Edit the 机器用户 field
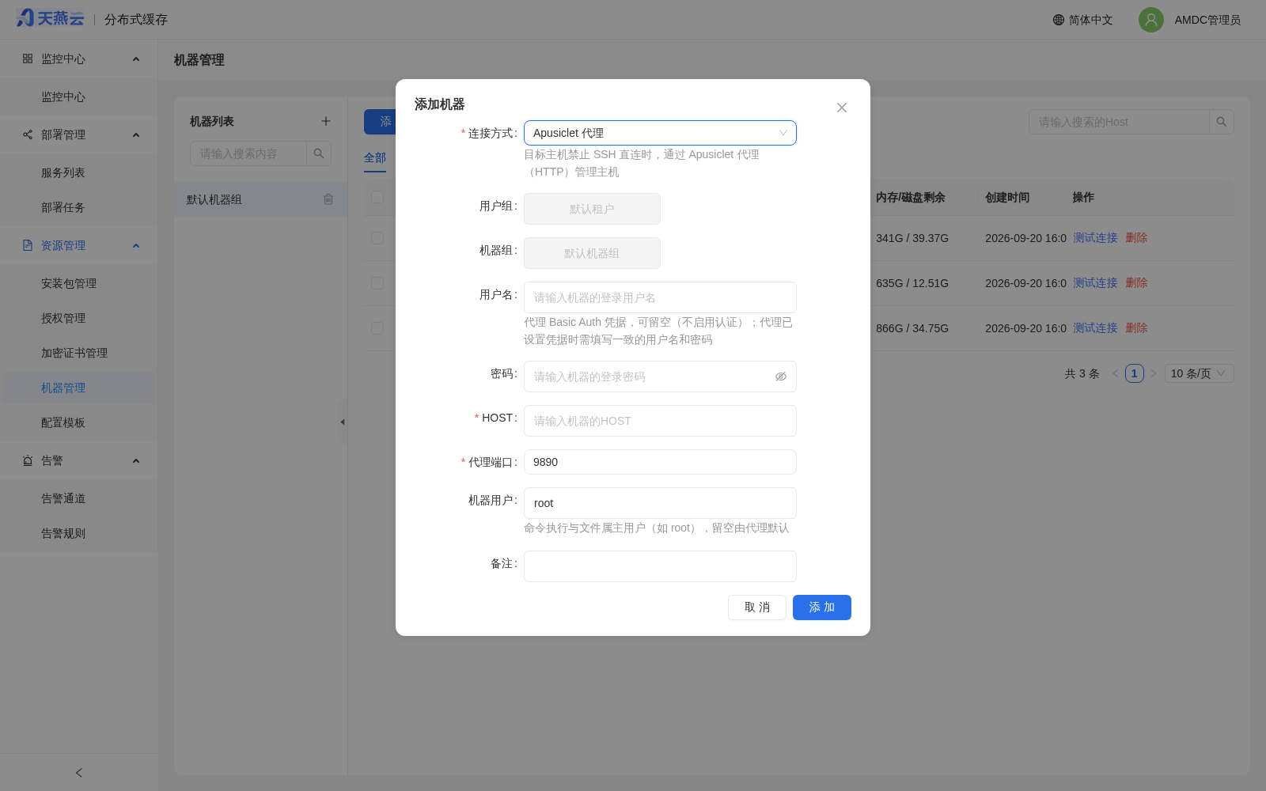This screenshot has height=791, width=1266. pos(660,503)
